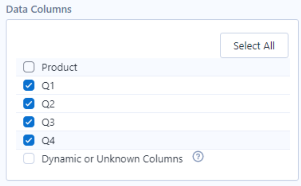Deselect the Q3 column checkbox
Screen dimensions: 301x186
pyautogui.click(x=29, y=122)
